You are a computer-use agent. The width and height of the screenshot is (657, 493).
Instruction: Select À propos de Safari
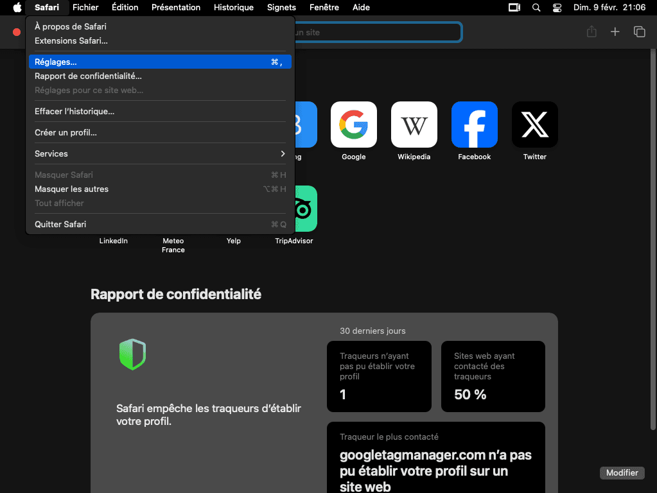(x=160, y=26)
